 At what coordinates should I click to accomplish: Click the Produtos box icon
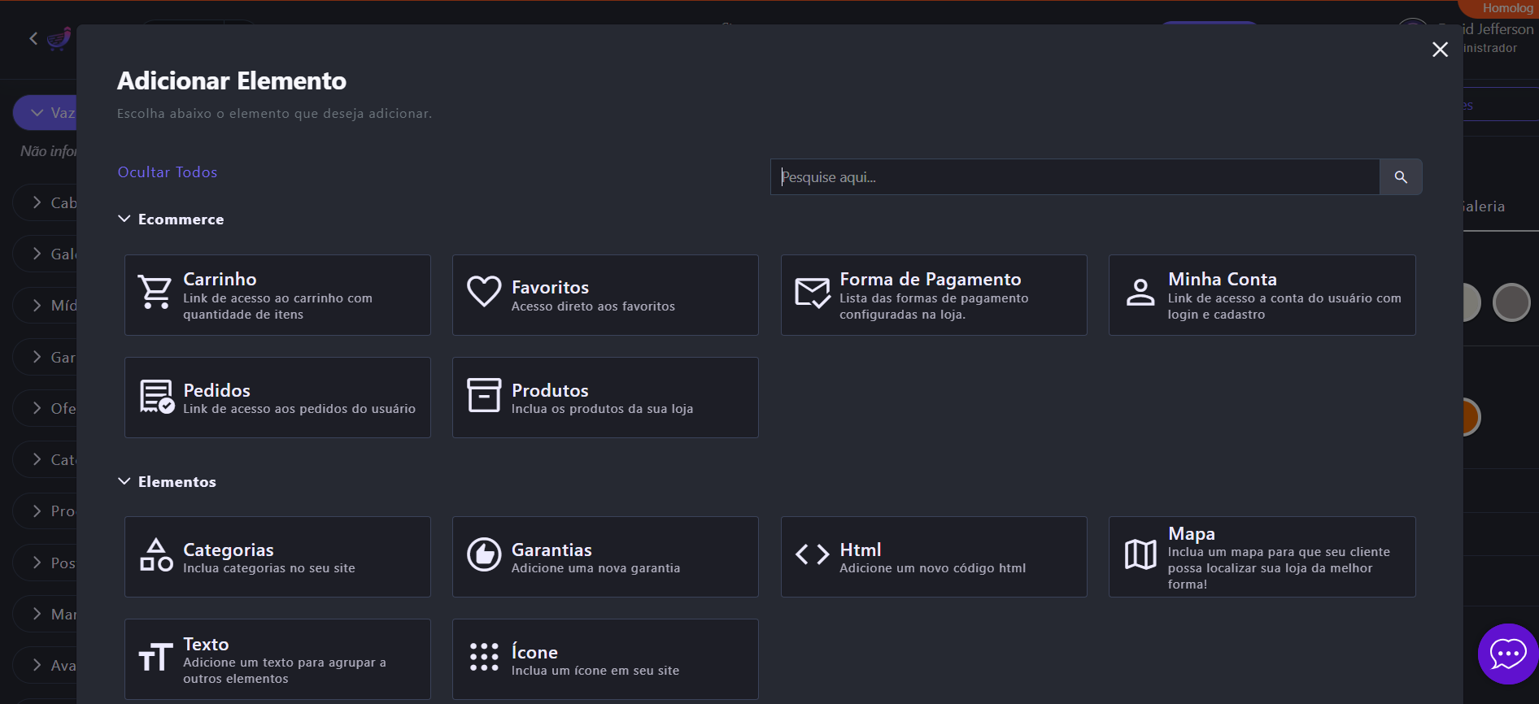(484, 395)
